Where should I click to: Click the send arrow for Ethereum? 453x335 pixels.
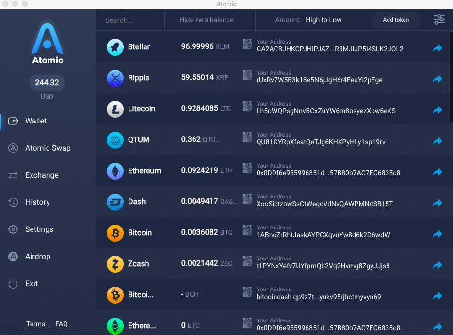pyautogui.click(x=437, y=172)
